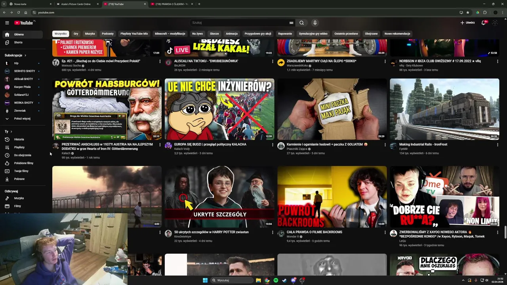Open the account avatar menu

point(495,23)
